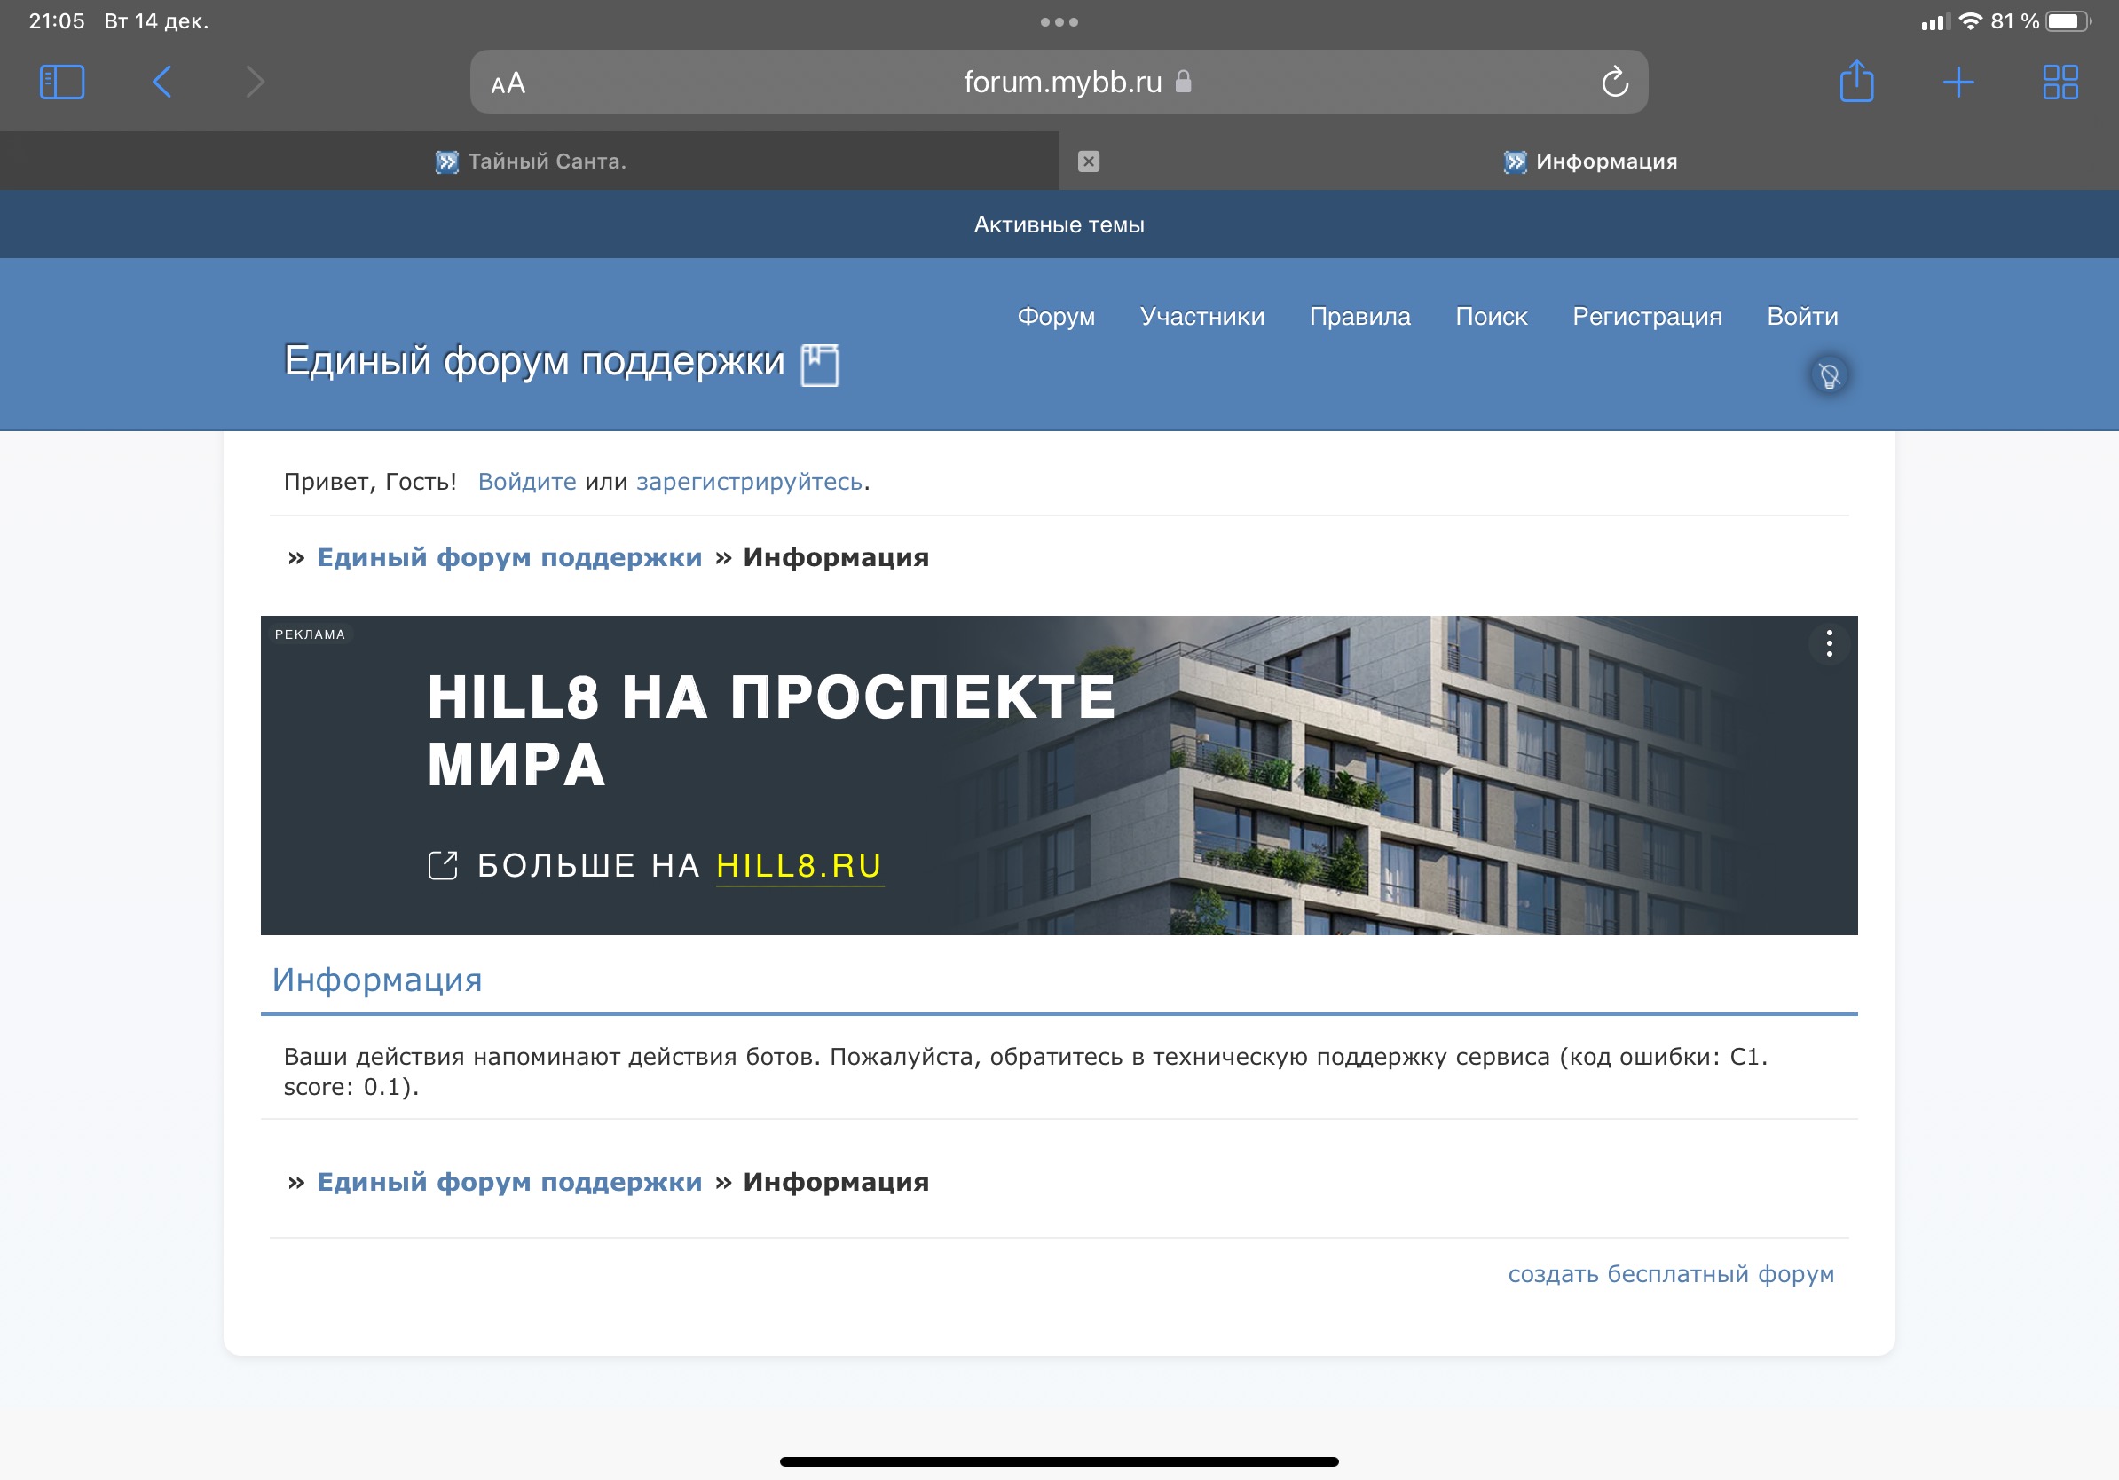Click the Единый форум поддержки title
Image resolution: width=2119 pixels, height=1480 pixels.
click(533, 361)
